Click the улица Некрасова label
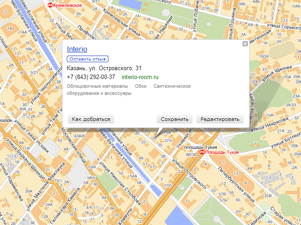 269,124
